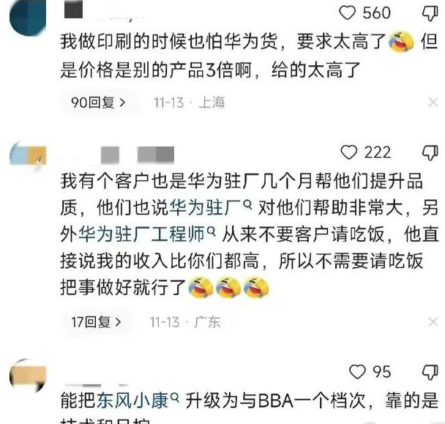
Task: Dismiss the Guangdong comment with X
Action: [x=433, y=322]
